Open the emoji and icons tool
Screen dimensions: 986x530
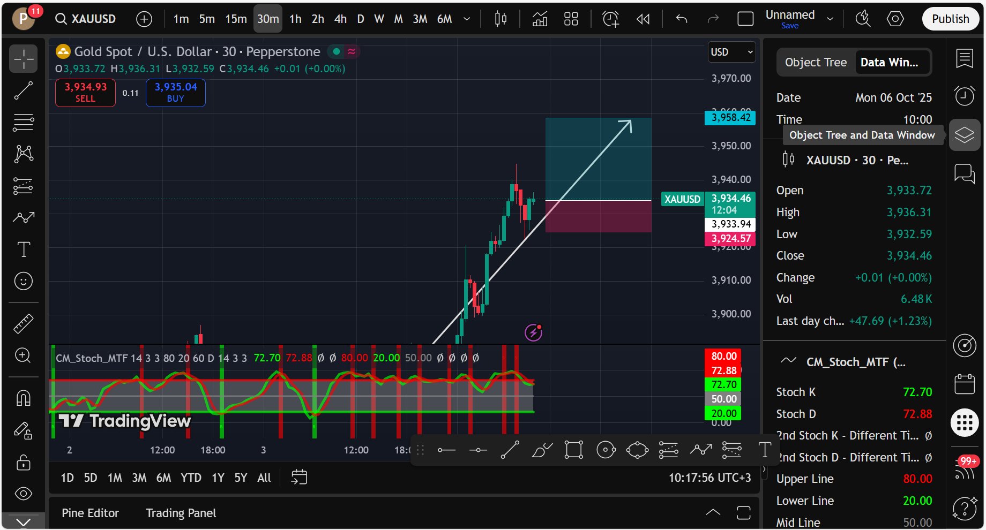[x=23, y=281]
